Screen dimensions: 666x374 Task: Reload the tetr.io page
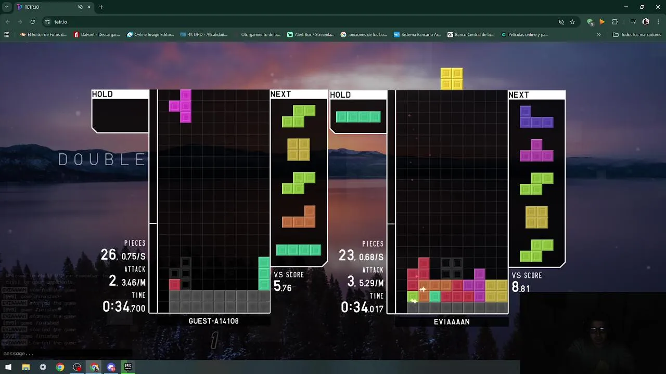click(32, 22)
